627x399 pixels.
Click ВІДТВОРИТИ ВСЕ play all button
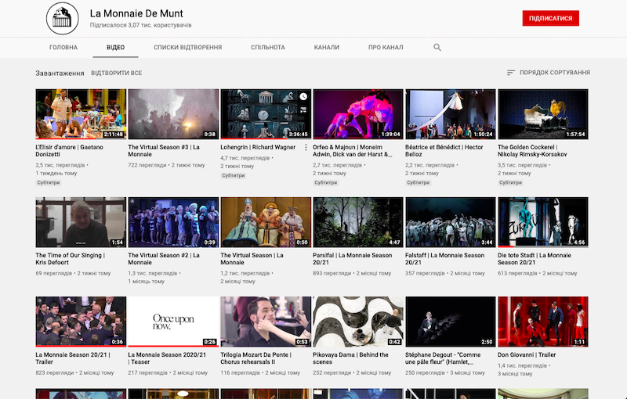tap(116, 73)
